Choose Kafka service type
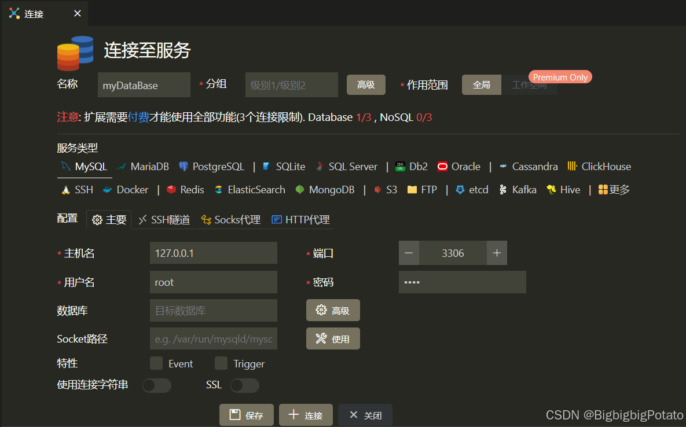The width and height of the screenshot is (686, 427). coord(518,190)
